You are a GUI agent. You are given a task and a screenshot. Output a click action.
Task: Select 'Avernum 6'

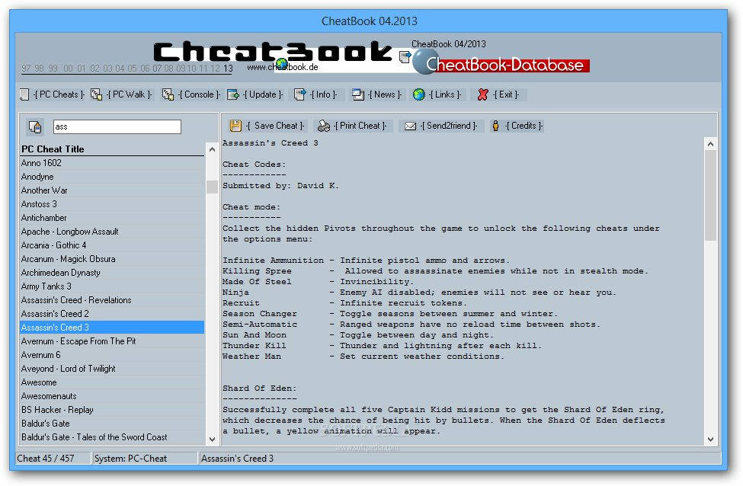(112, 355)
